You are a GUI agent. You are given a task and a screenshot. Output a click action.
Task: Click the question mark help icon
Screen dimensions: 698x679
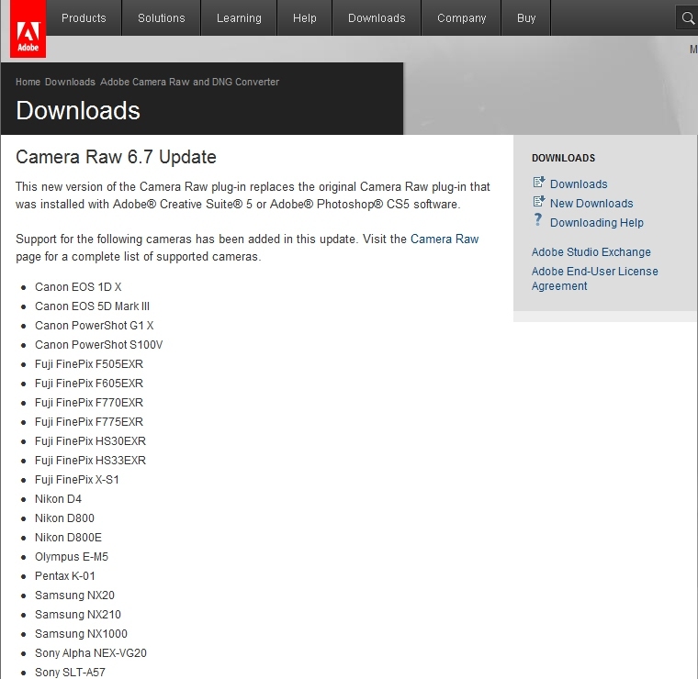(538, 220)
